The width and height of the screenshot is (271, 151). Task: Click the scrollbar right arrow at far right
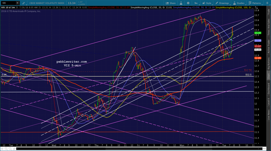click(261, 149)
